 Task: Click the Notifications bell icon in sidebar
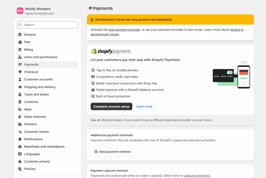[x=20, y=139]
